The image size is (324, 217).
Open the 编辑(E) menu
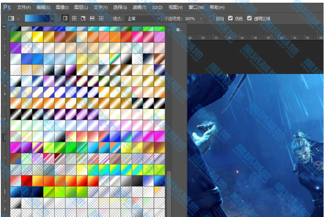43,8
